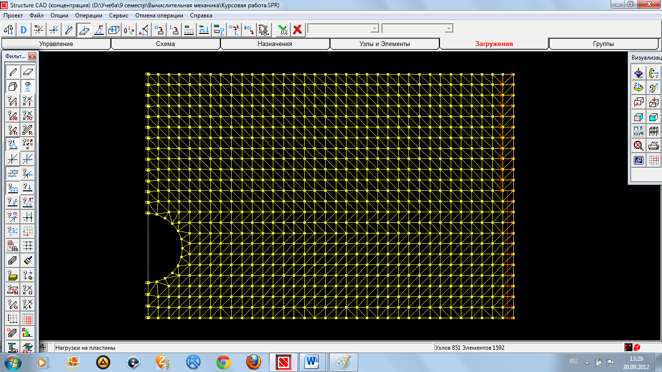
Task: Toggle solid elements display filter
Action: (13, 87)
